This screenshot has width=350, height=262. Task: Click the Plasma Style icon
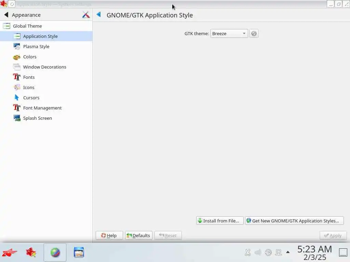click(x=17, y=46)
